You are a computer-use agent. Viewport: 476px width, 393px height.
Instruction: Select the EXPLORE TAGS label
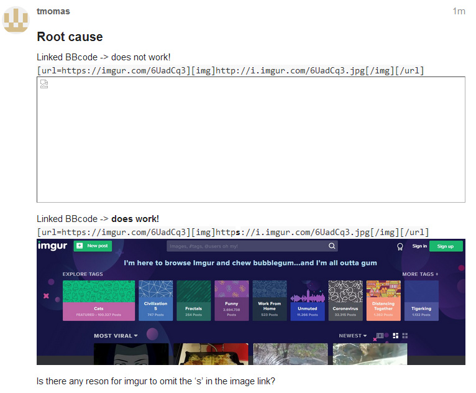click(x=83, y=274)
